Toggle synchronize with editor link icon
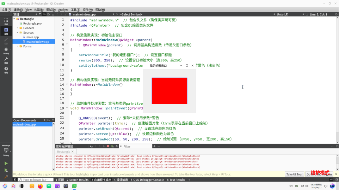 tap(44, 14)
